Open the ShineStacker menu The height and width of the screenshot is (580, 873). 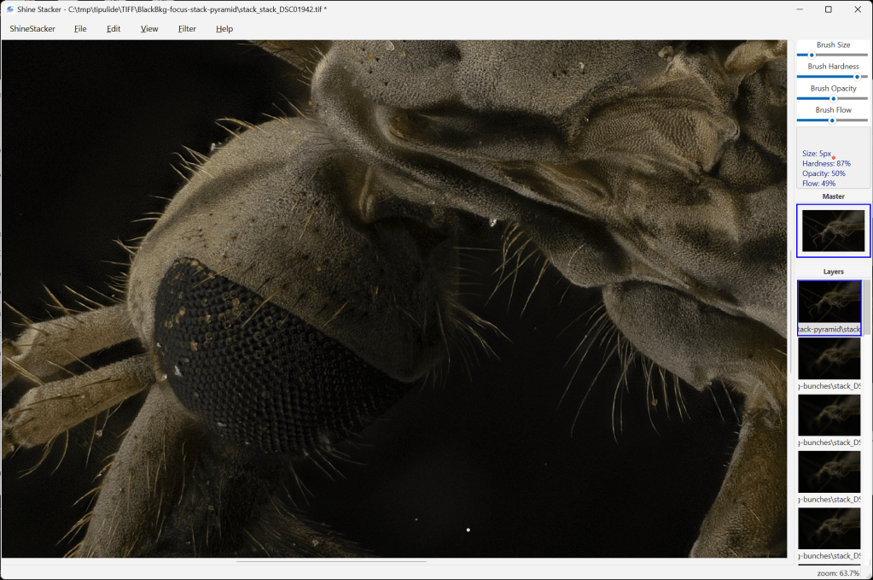click(x=32, y=29)
